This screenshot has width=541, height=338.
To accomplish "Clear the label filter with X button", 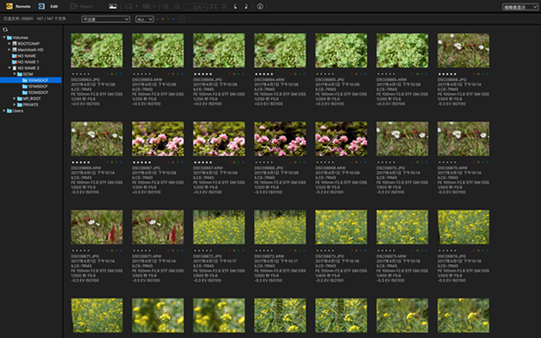I will tap(181, 19).
